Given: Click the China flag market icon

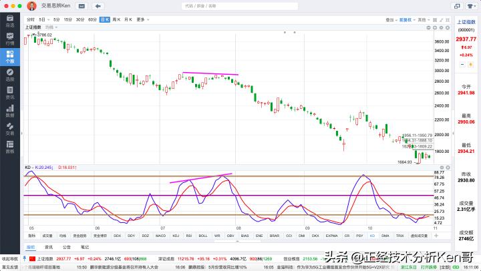Looking at the screenshot, I should (x=32, y=259).
